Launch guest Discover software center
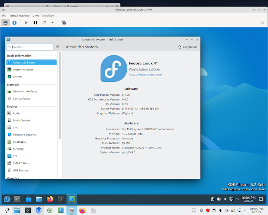This screenshot has width=268, height=215. pos(28,199)
